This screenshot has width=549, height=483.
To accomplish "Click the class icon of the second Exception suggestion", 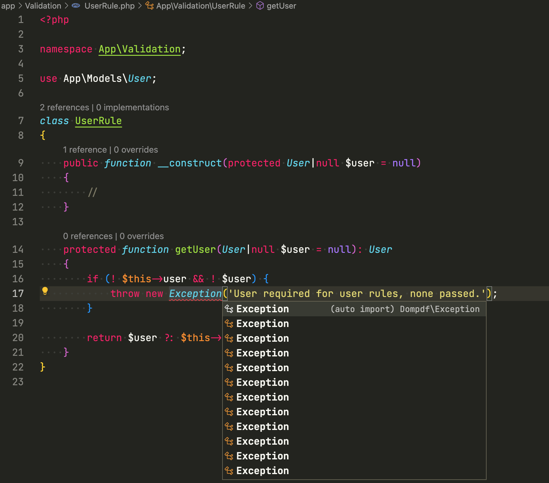I will (x=229, y=323).
